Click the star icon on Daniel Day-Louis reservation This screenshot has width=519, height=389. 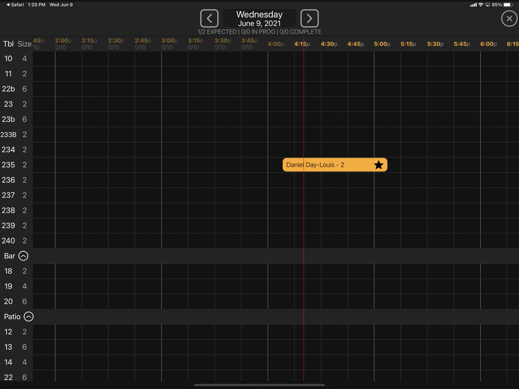point(378,165)
